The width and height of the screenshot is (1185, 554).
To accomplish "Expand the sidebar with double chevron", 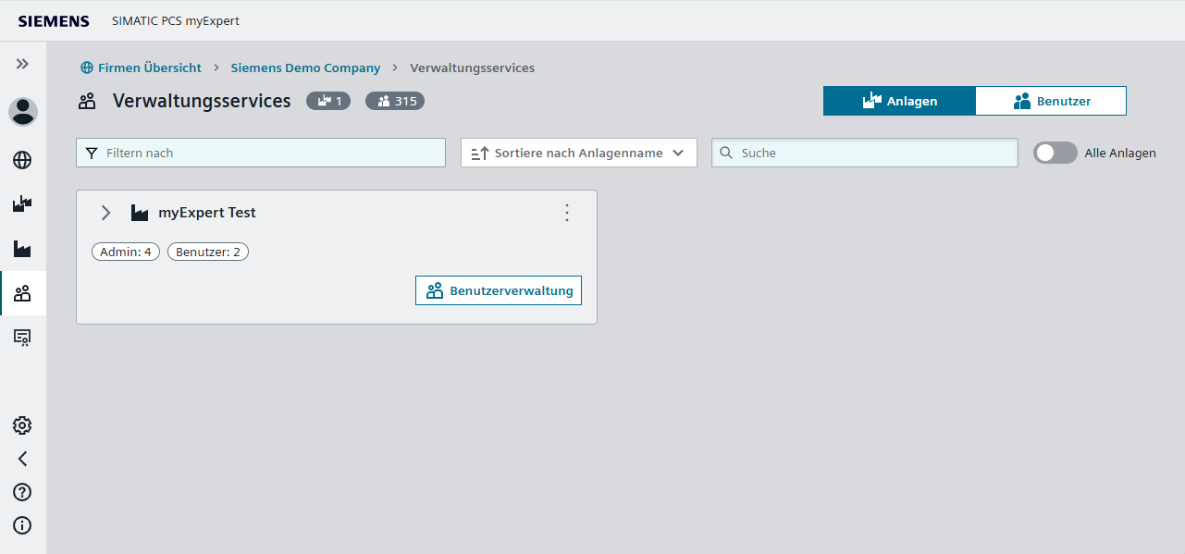I will coord(22,64).
